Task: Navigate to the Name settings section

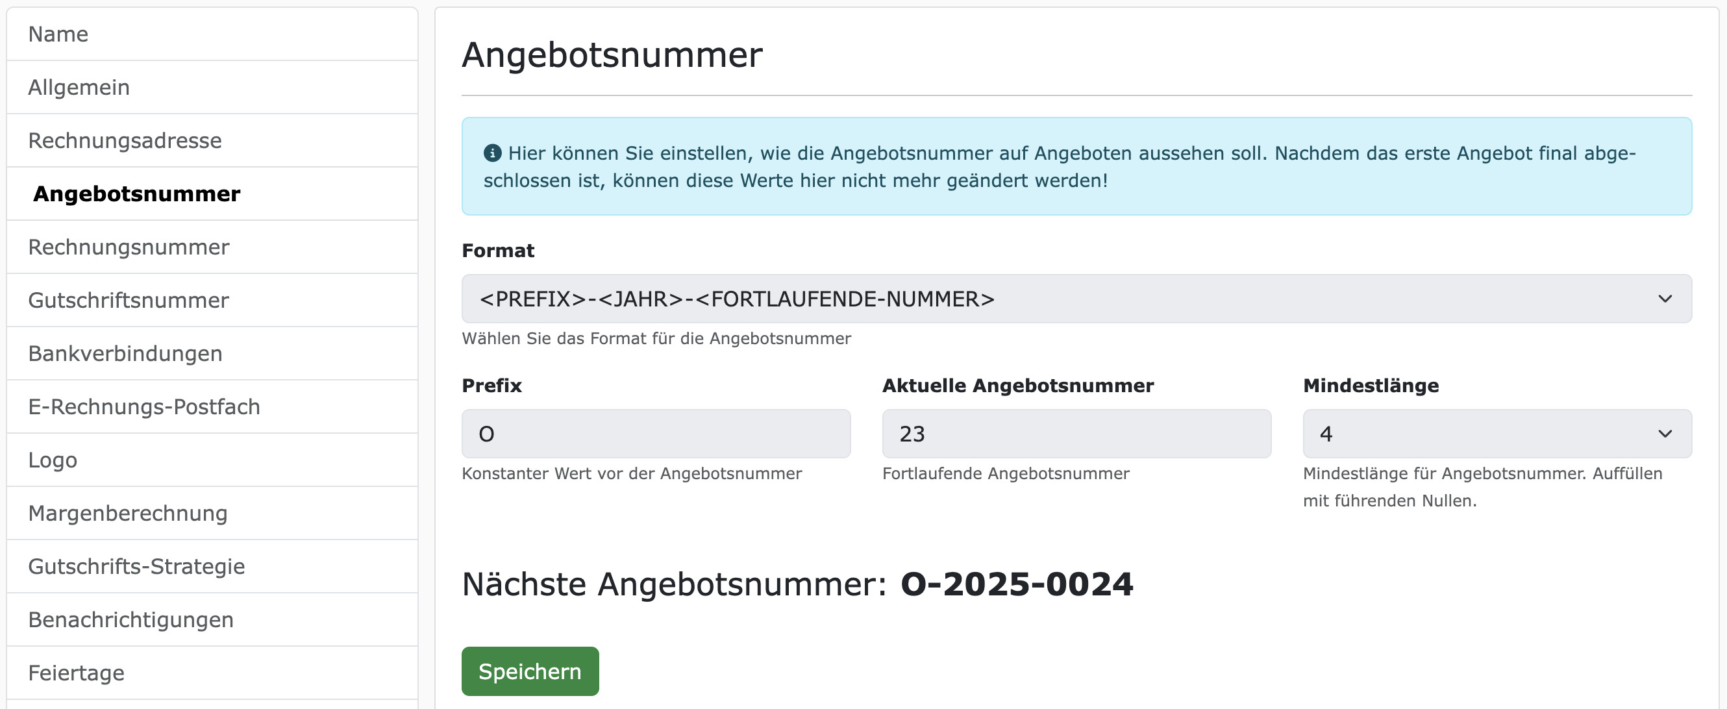Action: click(x=58, y=34)
